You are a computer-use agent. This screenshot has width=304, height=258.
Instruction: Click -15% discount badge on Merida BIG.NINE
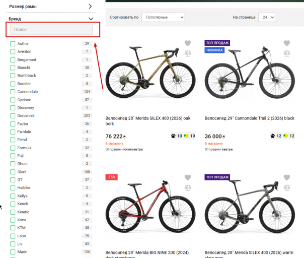coord(111,177)
